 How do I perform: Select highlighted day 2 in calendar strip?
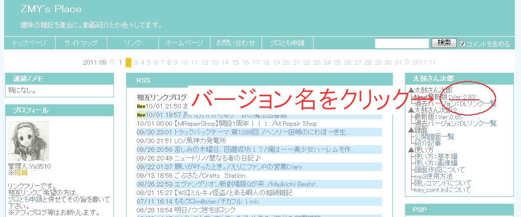click(128, 62)
